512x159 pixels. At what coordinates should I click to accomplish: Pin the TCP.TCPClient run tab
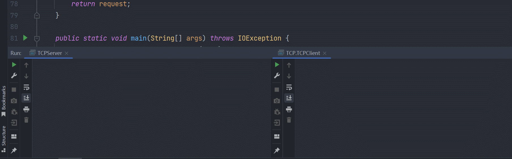tap(277, 150)
